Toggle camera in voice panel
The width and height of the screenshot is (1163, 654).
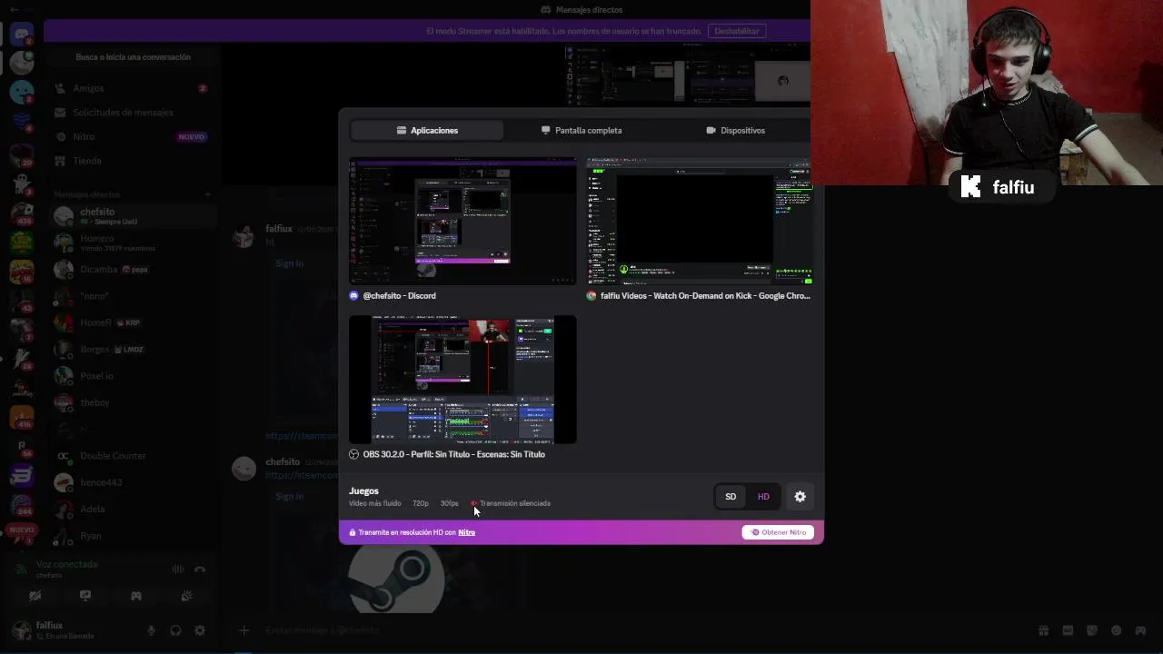(35, 596)
